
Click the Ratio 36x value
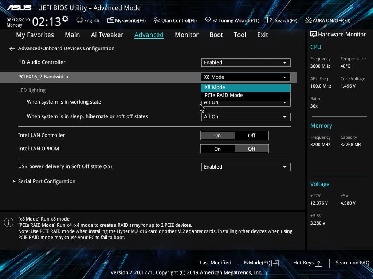pyautogui.click(x=314, y=106)
